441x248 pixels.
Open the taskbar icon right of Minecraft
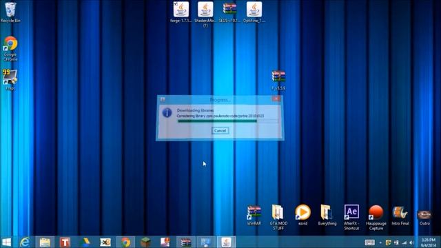pos(165,242)
